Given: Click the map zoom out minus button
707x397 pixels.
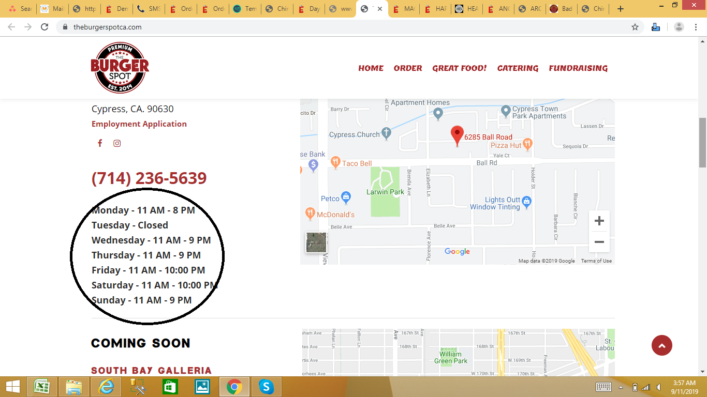Looking at the screenshot, I should coord(599,242).
